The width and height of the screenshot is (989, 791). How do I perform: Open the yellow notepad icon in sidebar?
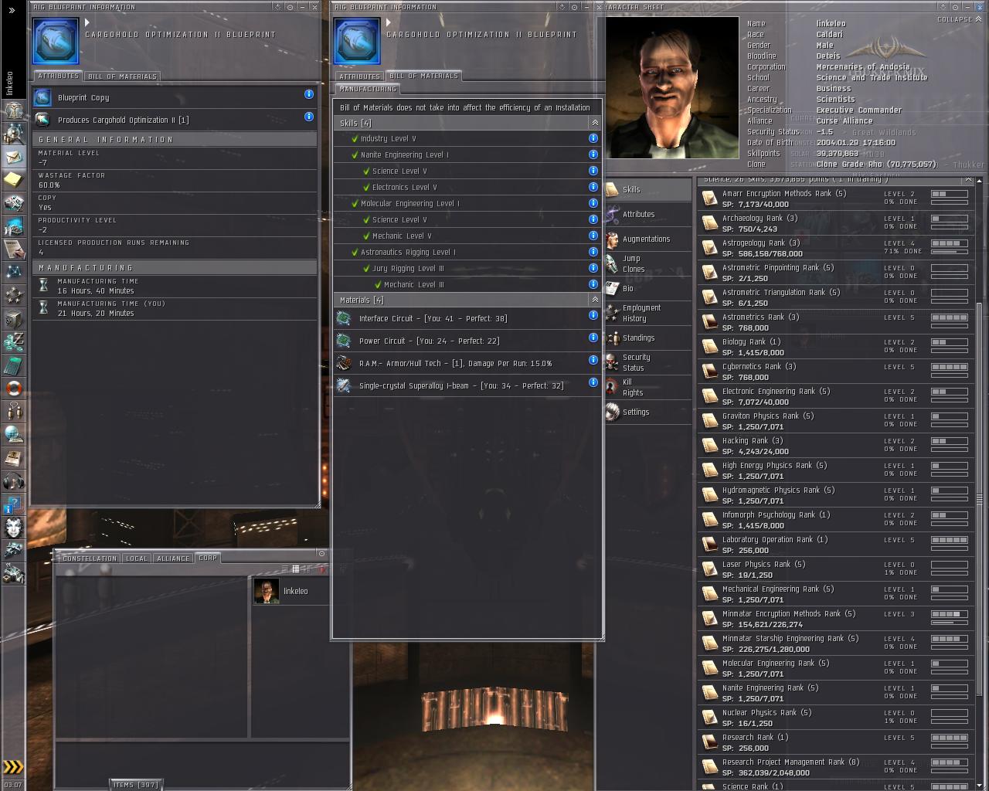pos(13,180)
